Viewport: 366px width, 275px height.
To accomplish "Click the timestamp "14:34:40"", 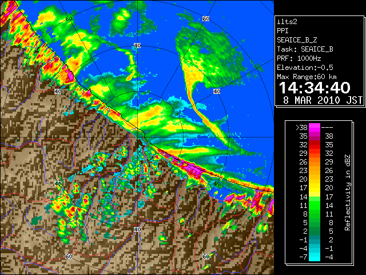I will point(315,88).
